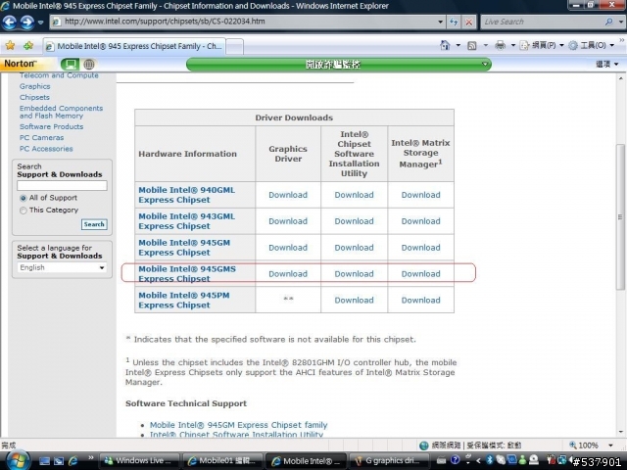Open the Page menu in command bar
This screenshot has height=470, width=627.
tap(542, 45)
